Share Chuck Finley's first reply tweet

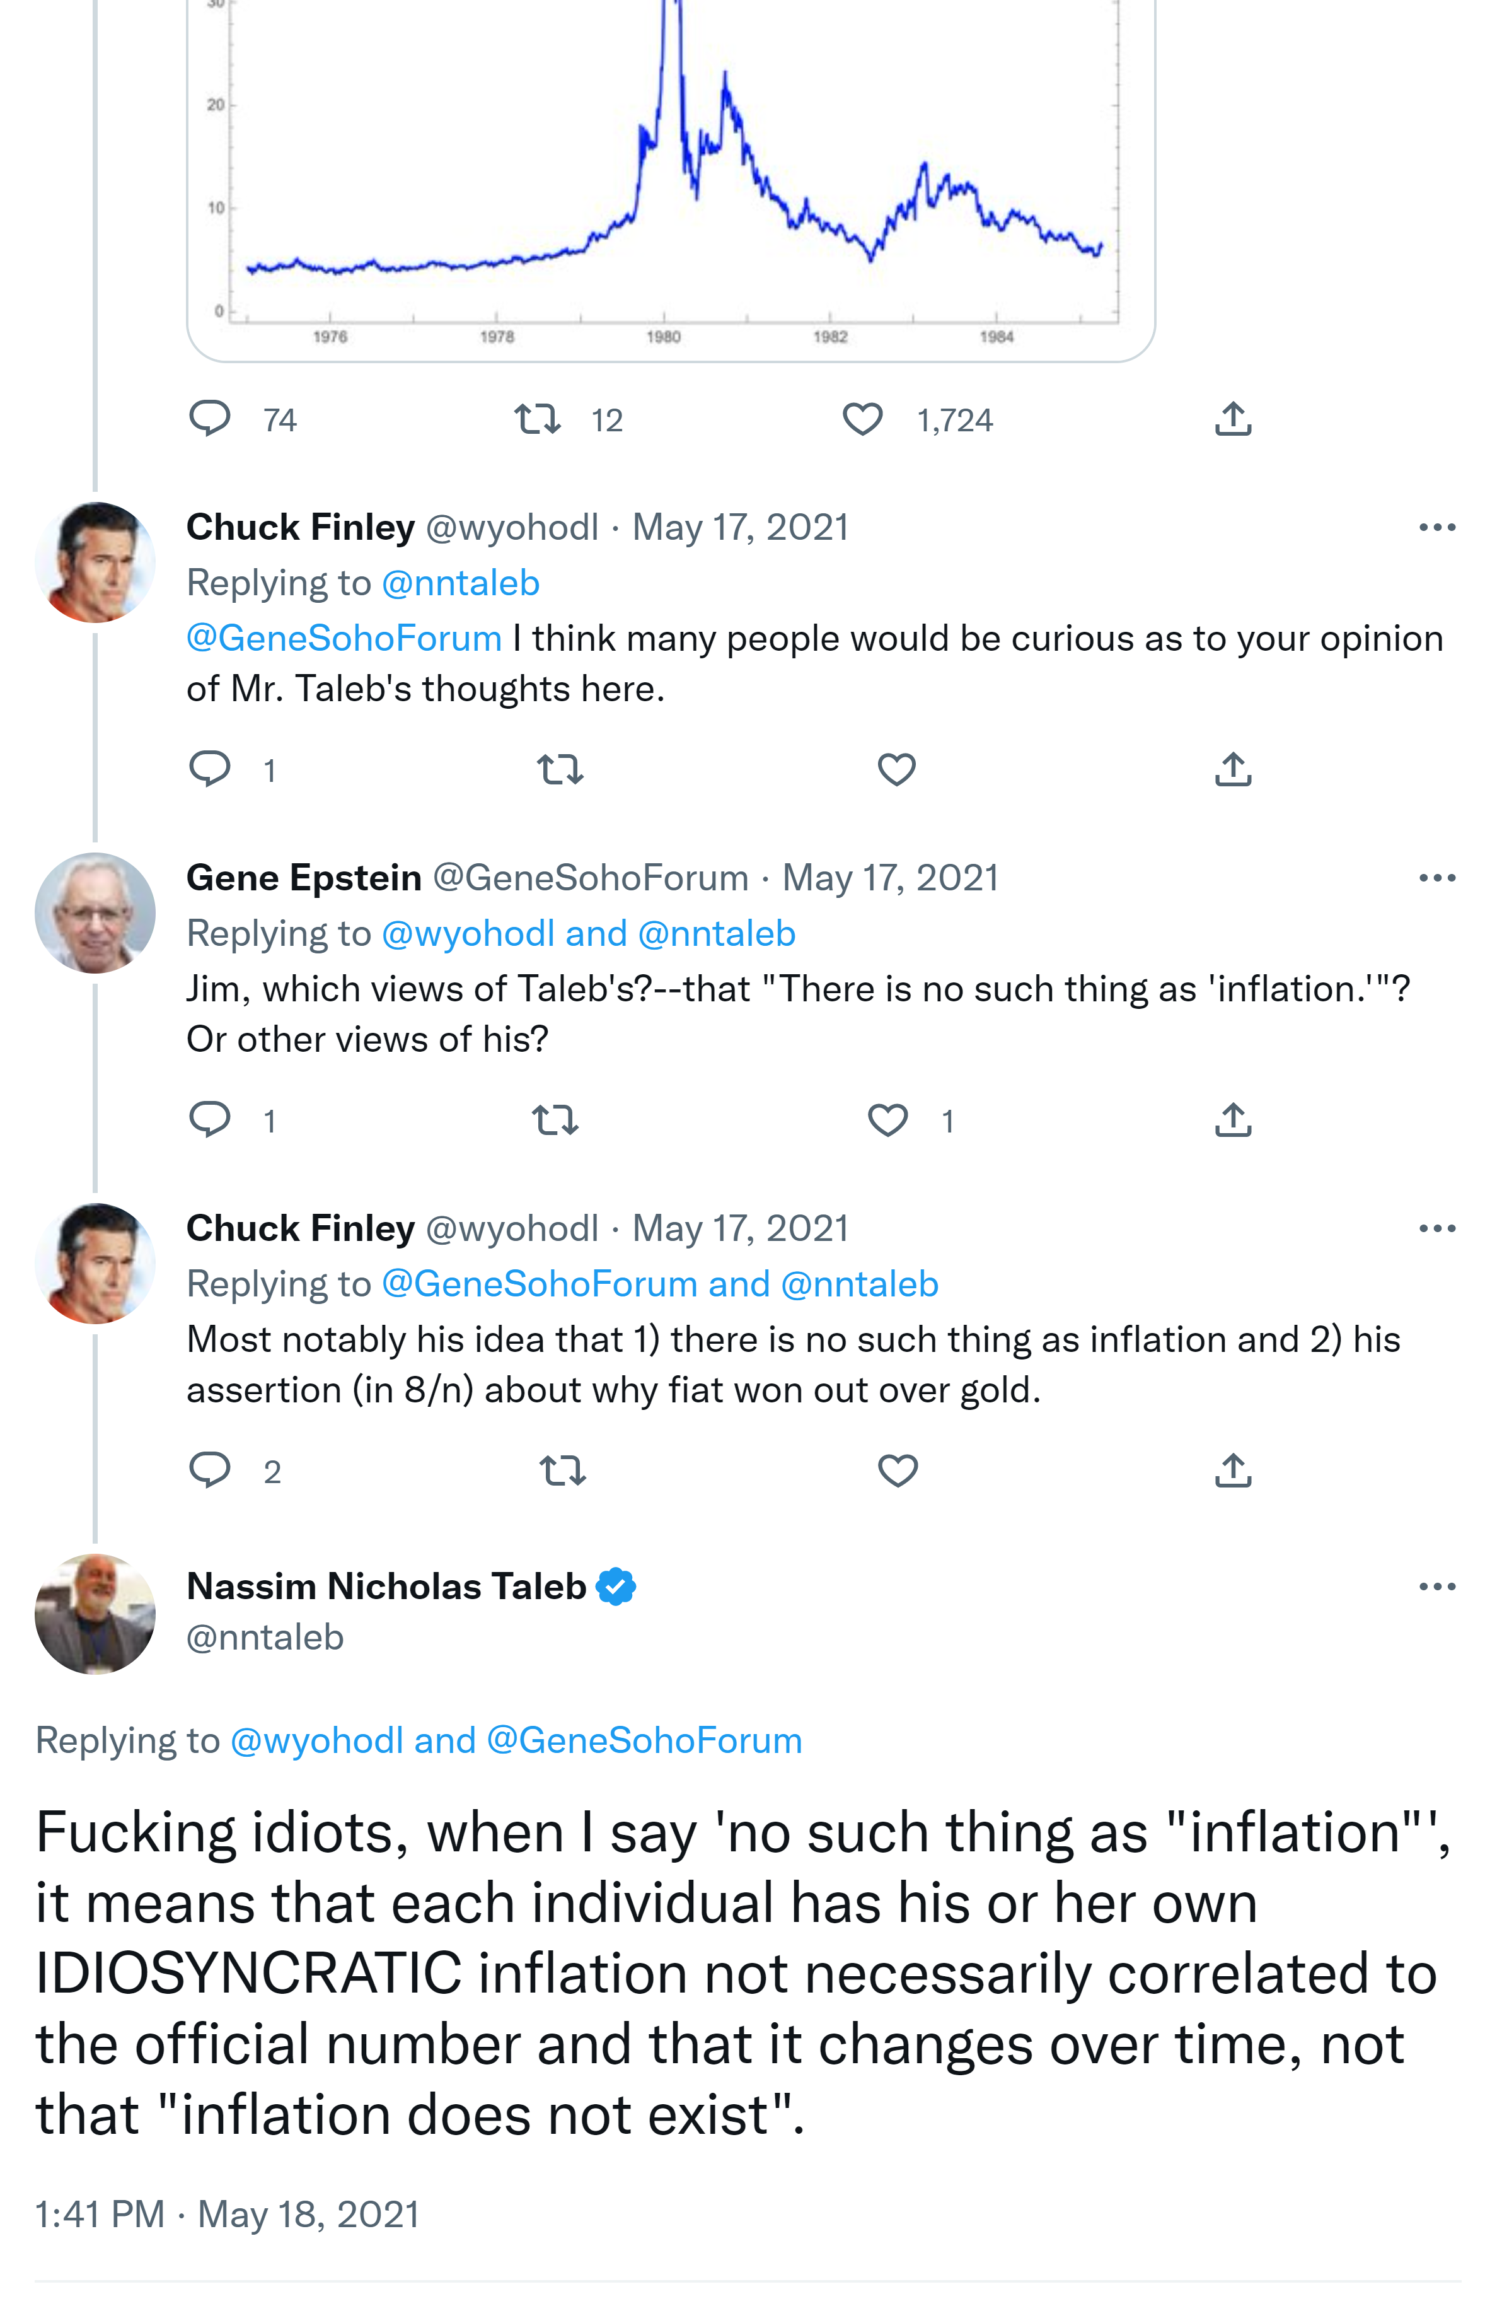(1234, 770)
